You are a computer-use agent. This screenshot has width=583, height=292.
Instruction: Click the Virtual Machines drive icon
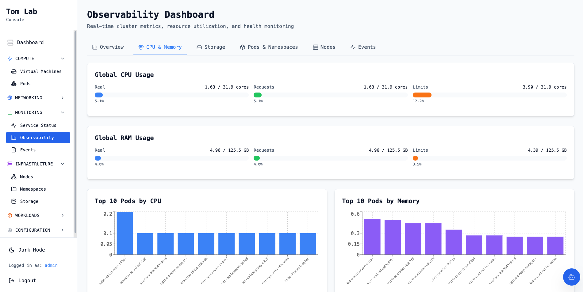[14, 71]
